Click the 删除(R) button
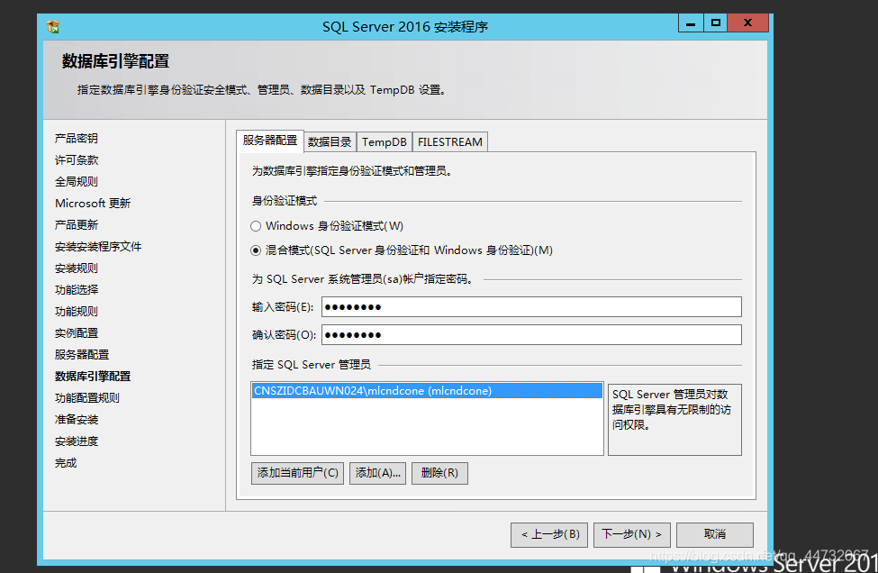 pyautogui.click(x=439, y=473)
